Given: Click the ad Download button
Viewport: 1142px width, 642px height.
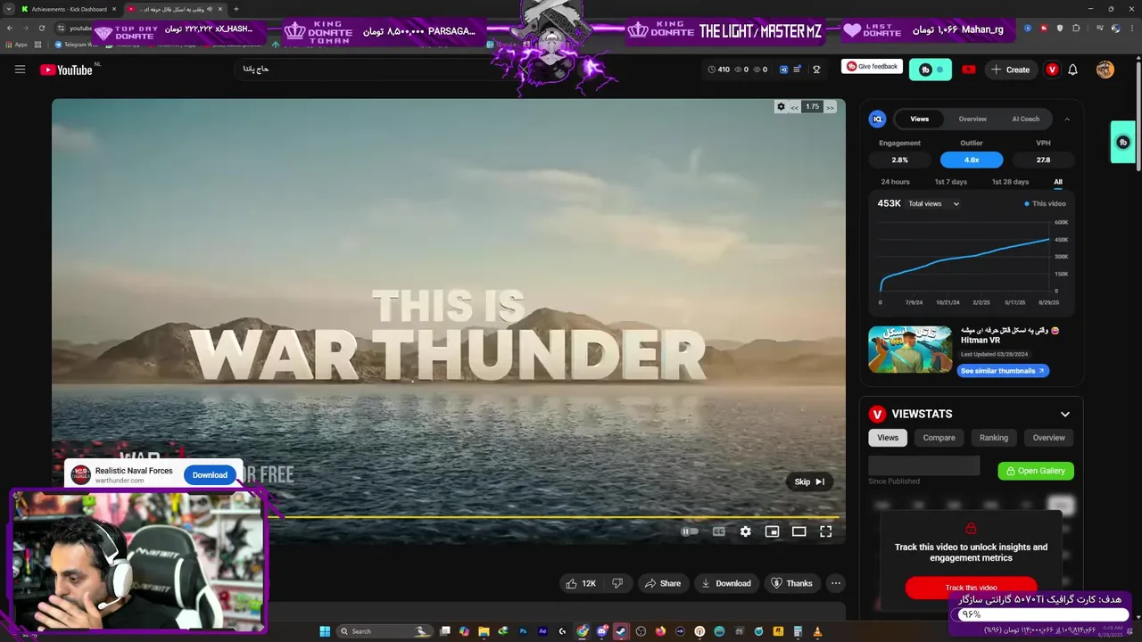Looking at the screenshot, I should pyautogui.click(x=210, y=475).
